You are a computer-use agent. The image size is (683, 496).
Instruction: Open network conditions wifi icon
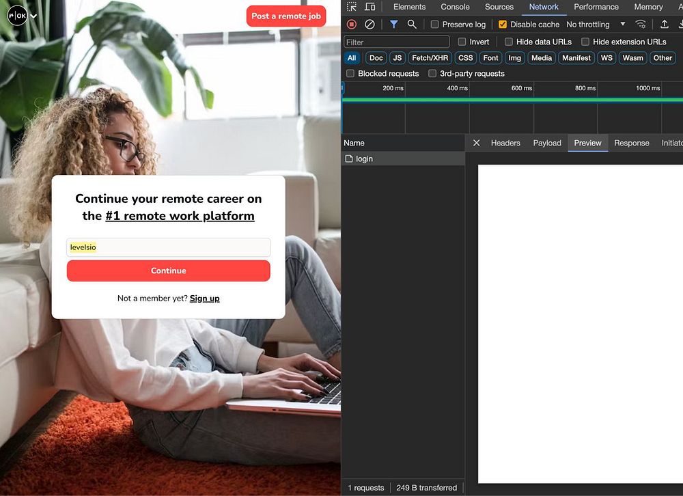click(x=641, y=25)
